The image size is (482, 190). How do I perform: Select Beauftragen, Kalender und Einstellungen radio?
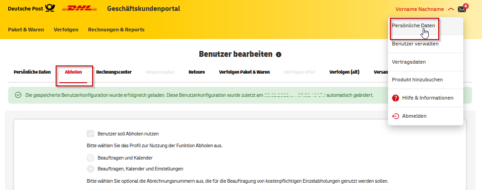coord(90,169)
